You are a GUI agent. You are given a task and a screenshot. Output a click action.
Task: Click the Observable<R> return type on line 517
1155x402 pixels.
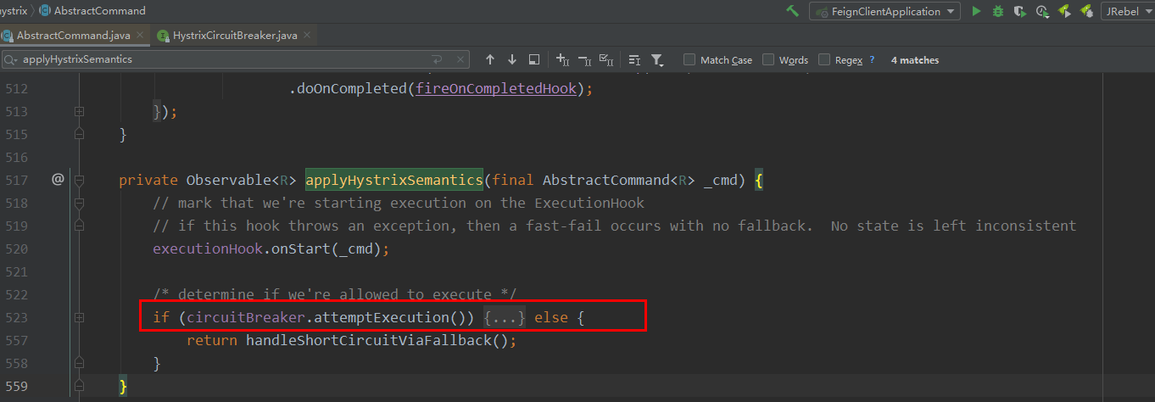[241, 180]
